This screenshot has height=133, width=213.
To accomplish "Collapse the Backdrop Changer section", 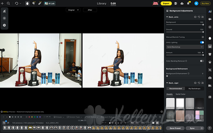I will coord(167,83).
